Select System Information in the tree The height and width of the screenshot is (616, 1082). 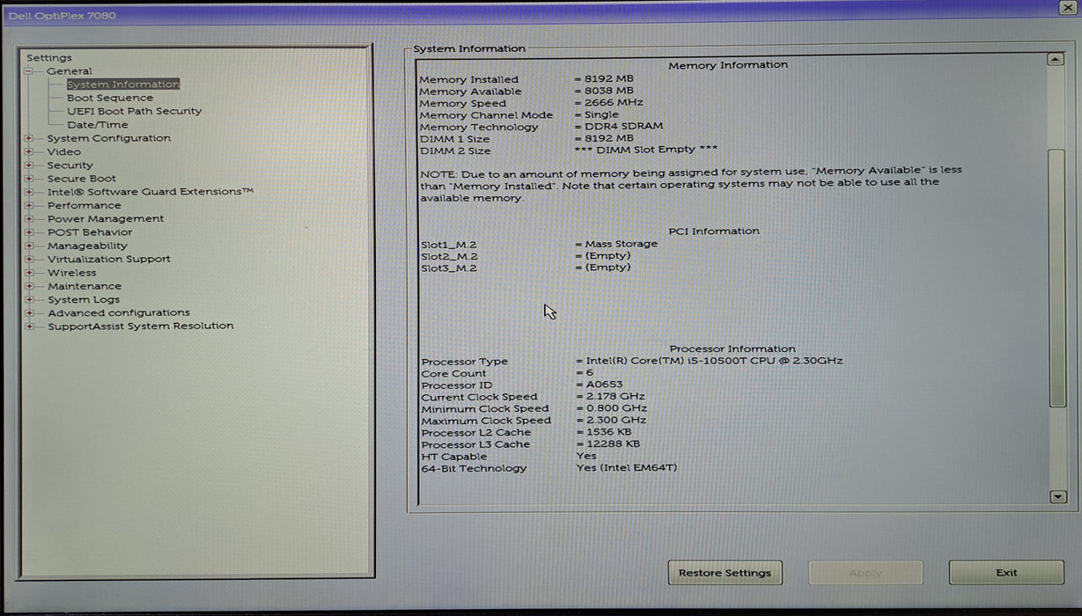tap(123, 84)
